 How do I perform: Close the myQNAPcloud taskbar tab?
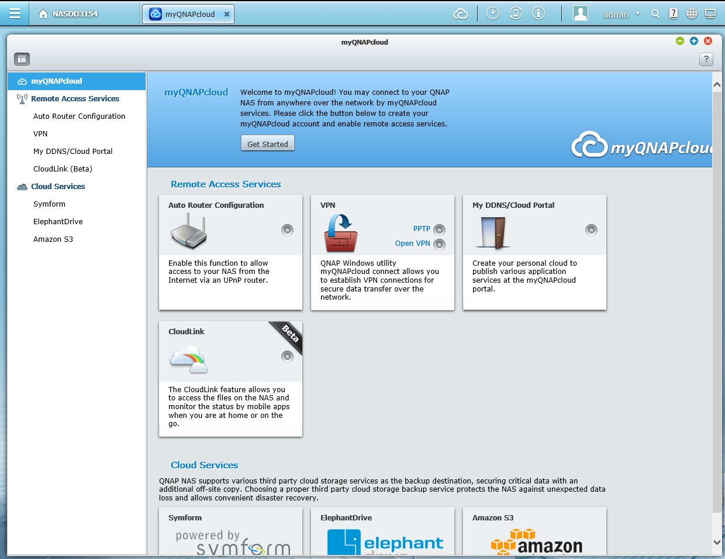pos(227,14)
